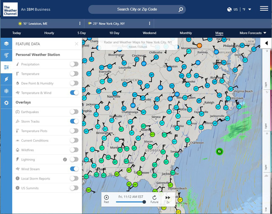Open the °F units dropdown arrow
The image size is (272, 214).
[249, 9]
